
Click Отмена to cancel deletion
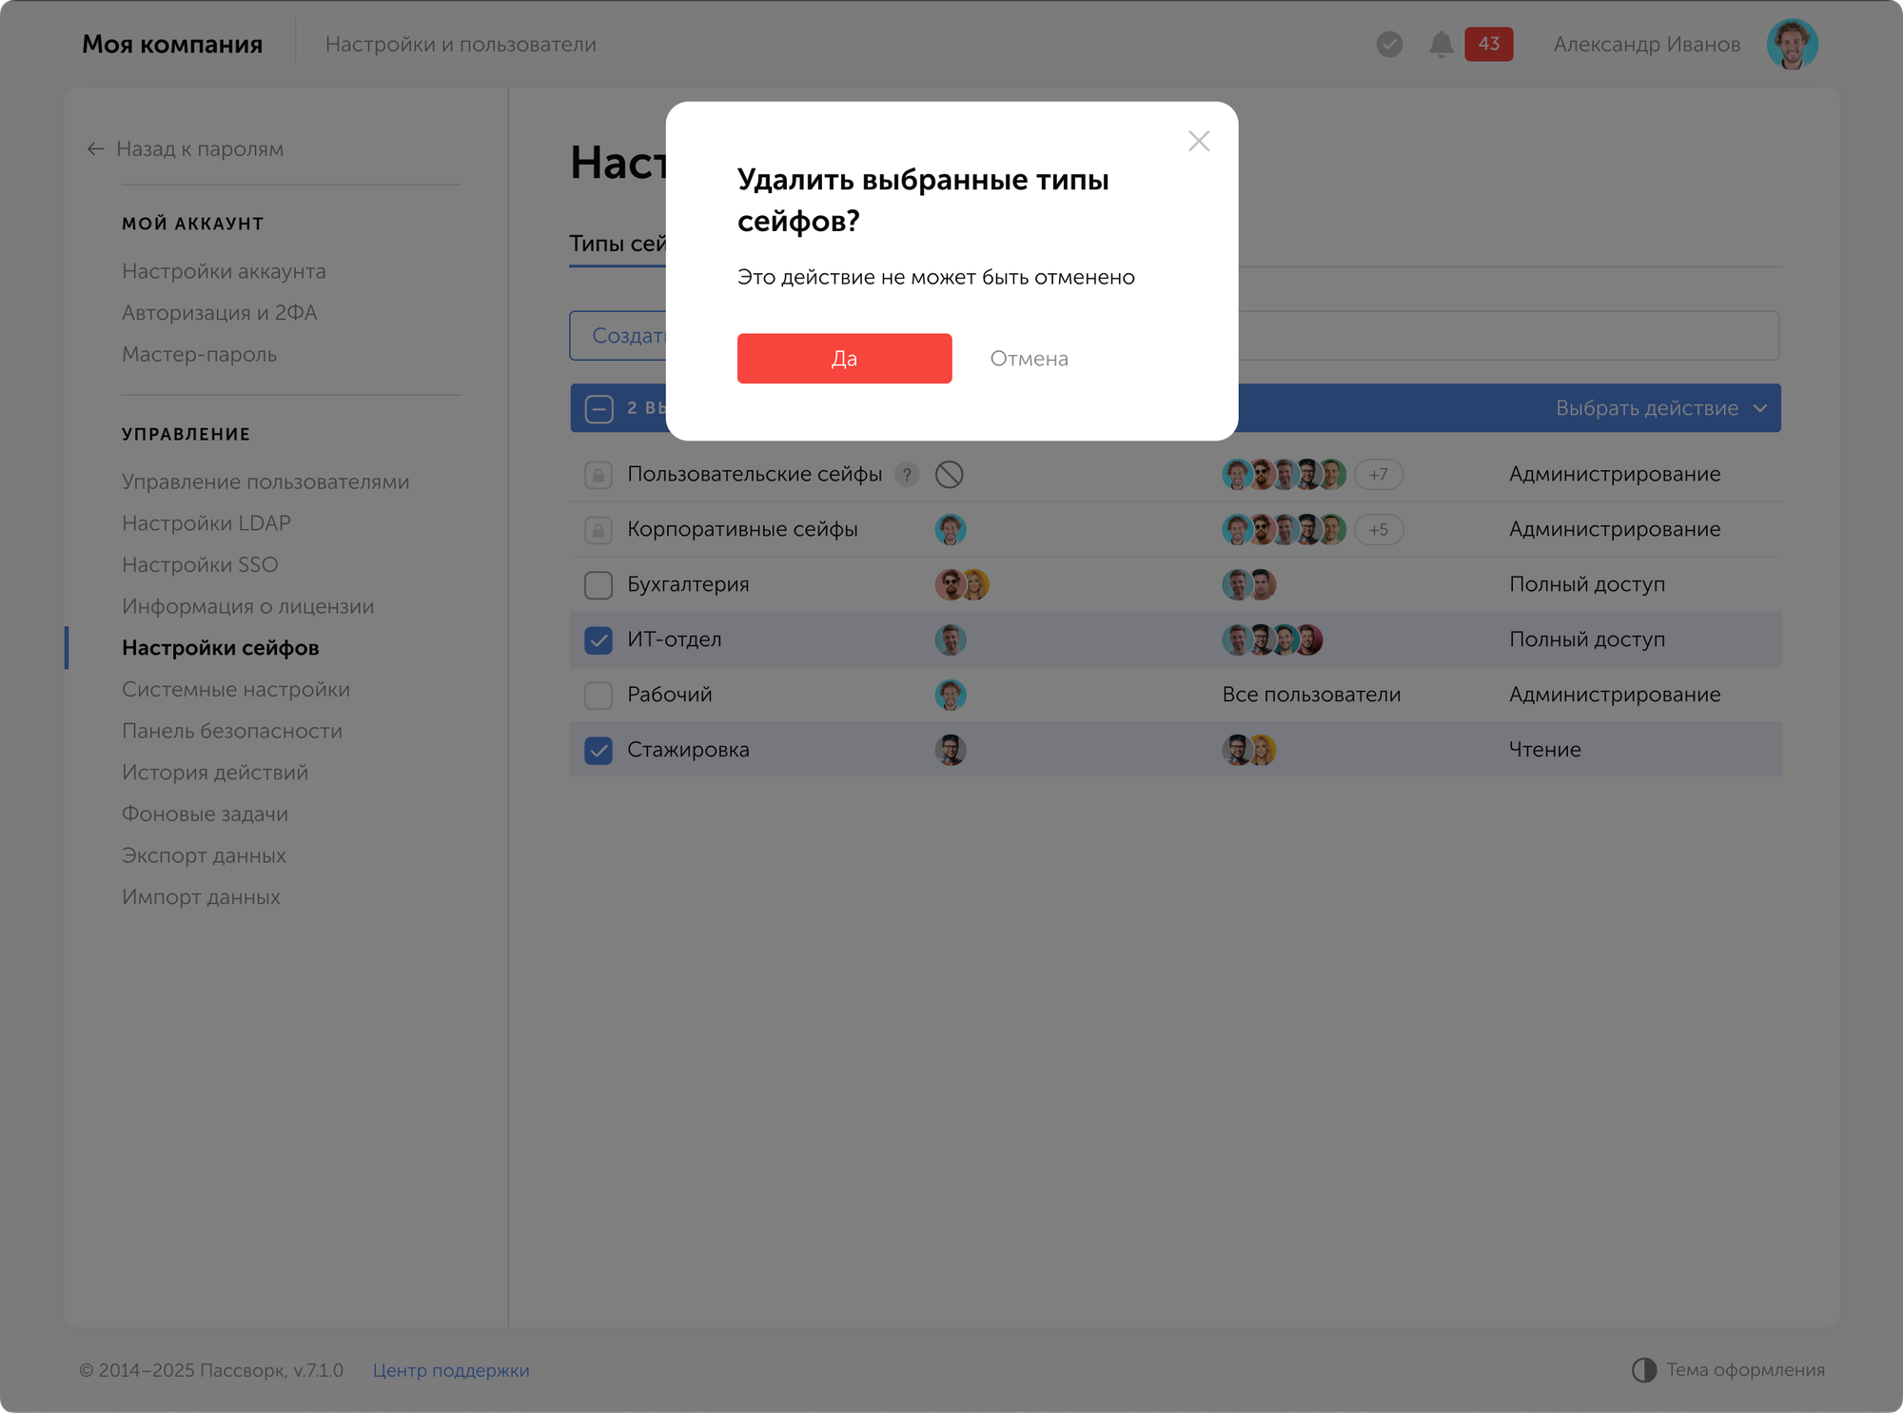click(1029, 359)
